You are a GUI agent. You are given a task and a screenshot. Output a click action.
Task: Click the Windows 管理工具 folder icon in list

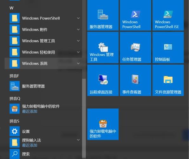click(15, 41)
